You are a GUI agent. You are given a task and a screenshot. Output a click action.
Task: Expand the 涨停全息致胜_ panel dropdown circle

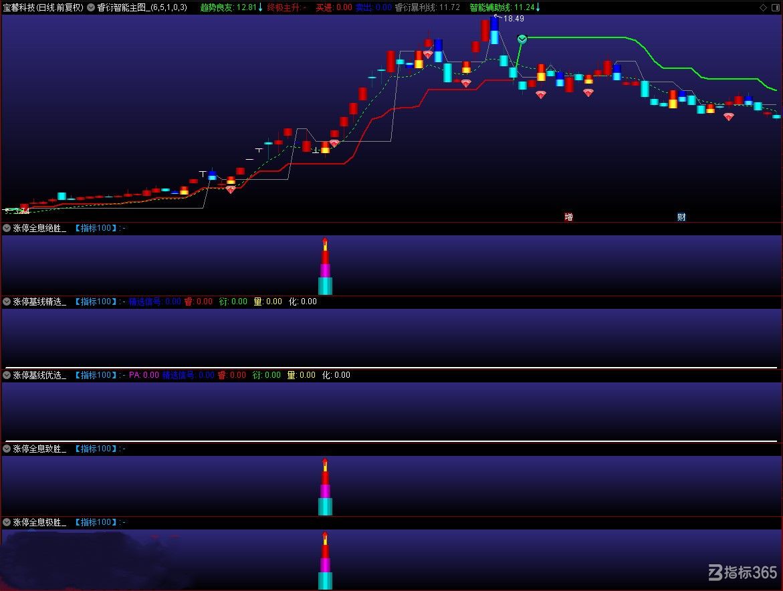click(7, 449)
